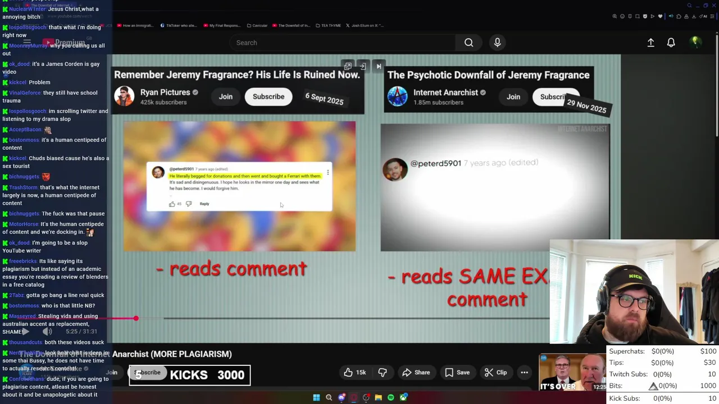The image size is (719, 404).
Task: Take a snapshot with the selection icon
Action: point(638,16)
